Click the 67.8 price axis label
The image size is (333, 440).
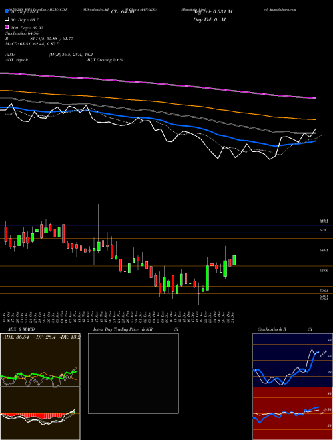(322, 230)
